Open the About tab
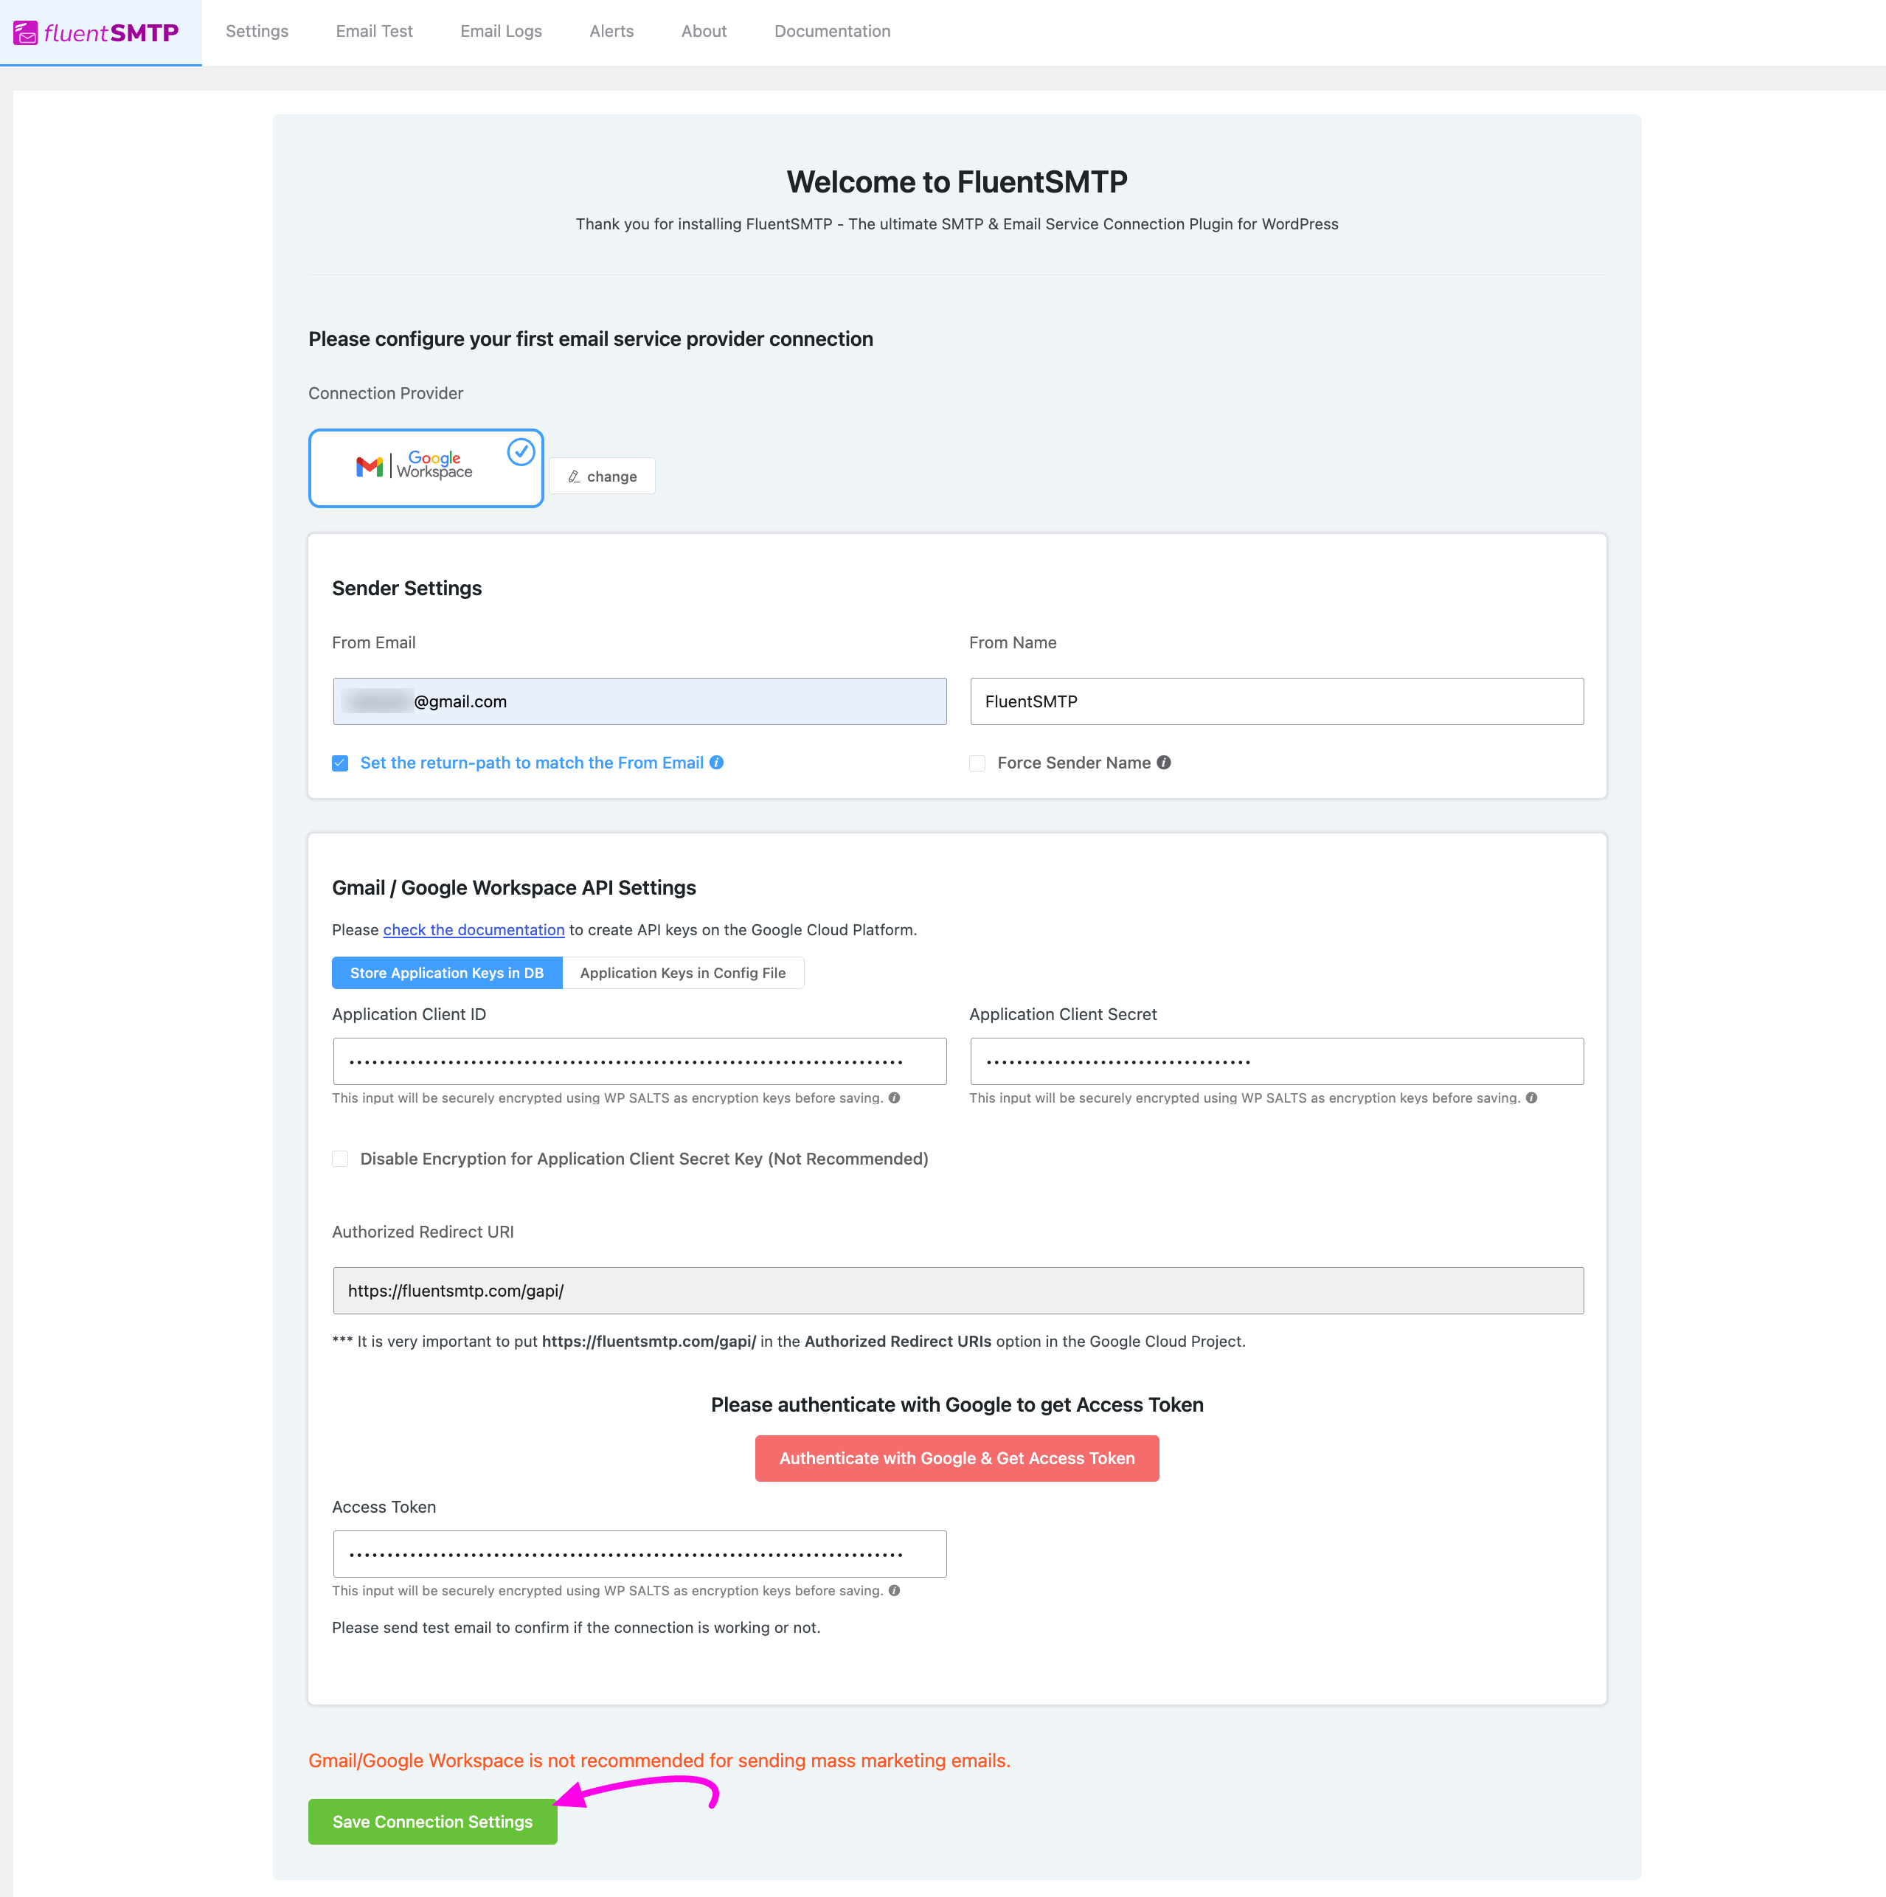This screenshot has width=1886, height=1897. (704, 32)
